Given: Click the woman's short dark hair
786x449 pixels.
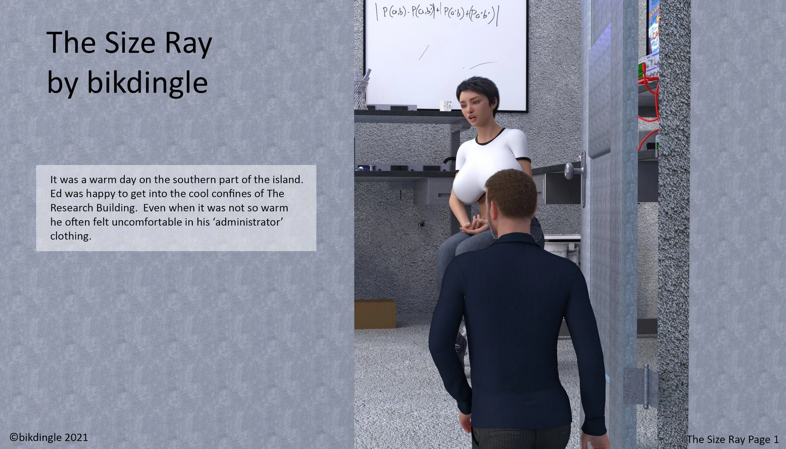Looking at the screenshot, I should click(x=479, y=90).
